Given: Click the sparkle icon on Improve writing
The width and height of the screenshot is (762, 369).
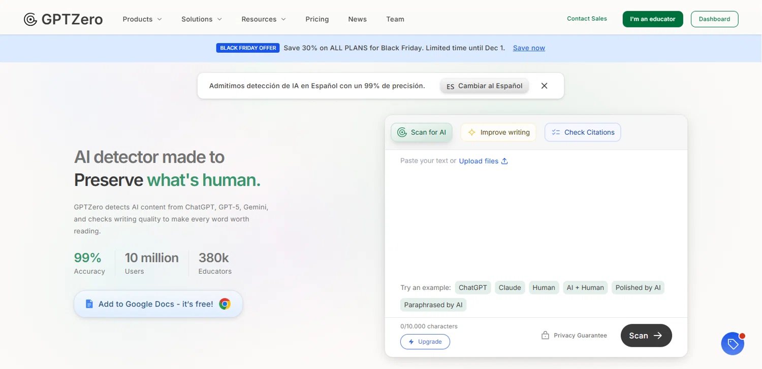Looking at the screenshot, I should pyautogui.click(x=471, y=132).
